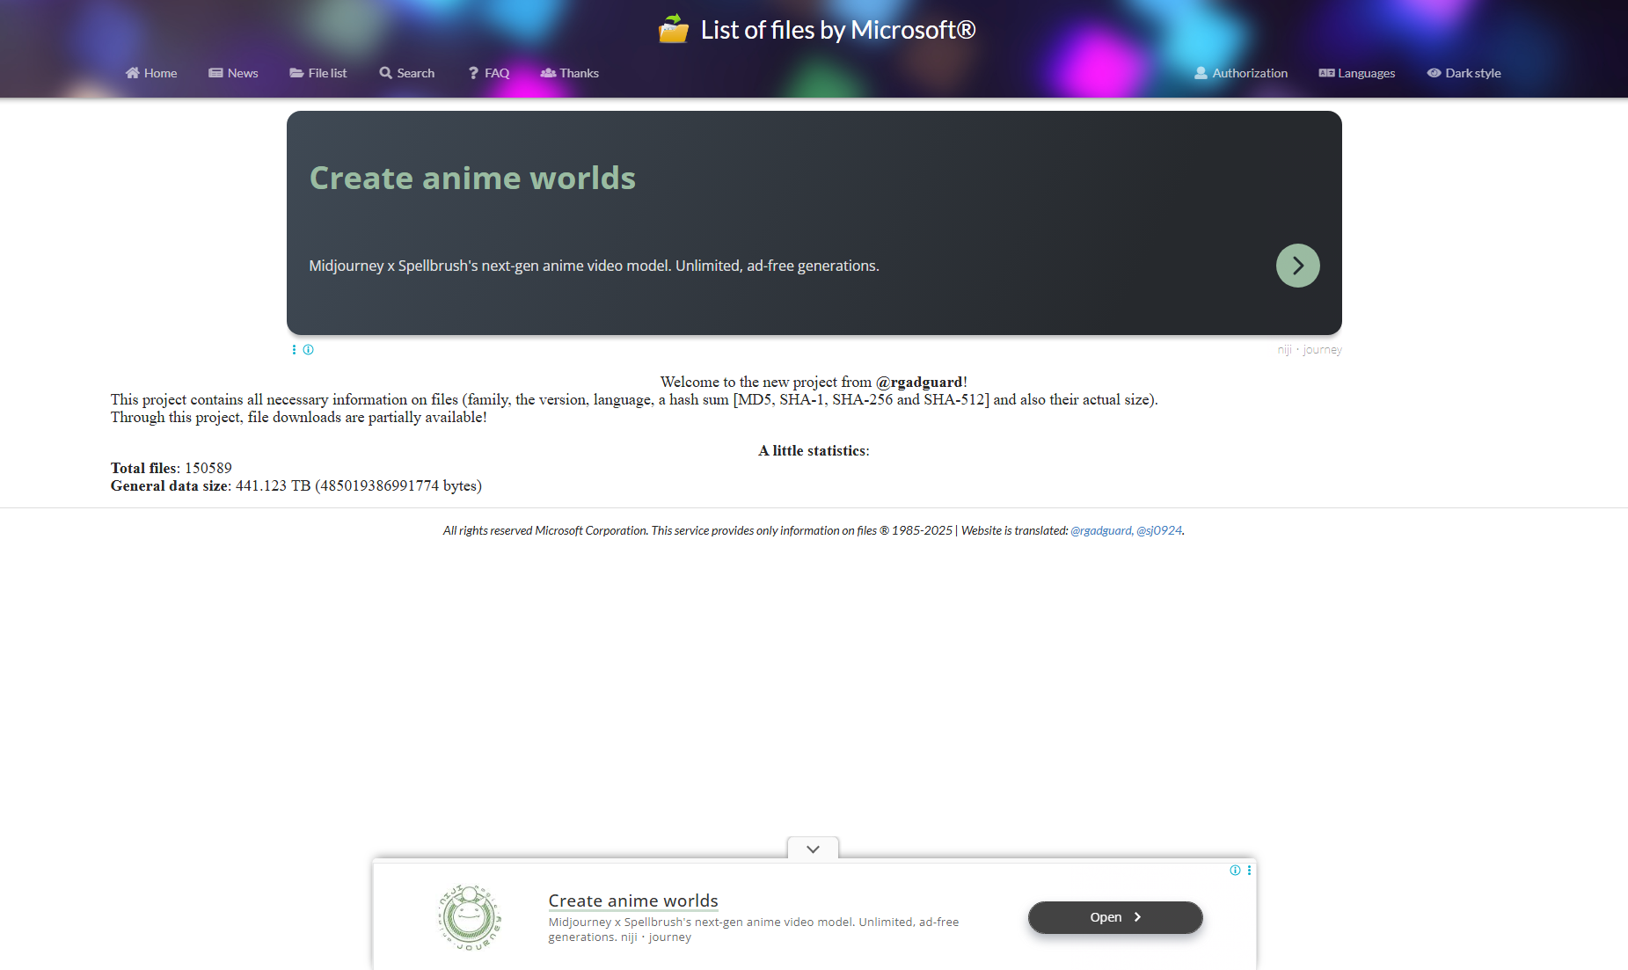Open the File list page
This screenshot has height=970, width=1628.
pos(318,73)
